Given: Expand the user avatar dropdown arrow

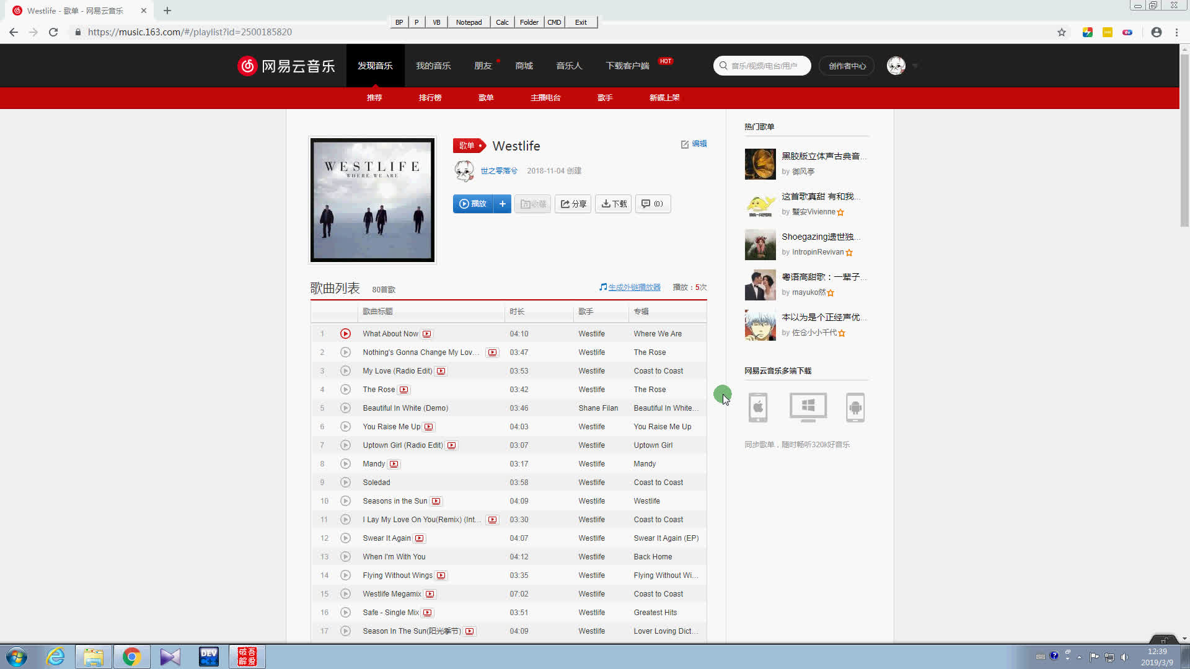Looking at the screenshot, I should coord(915,66).
